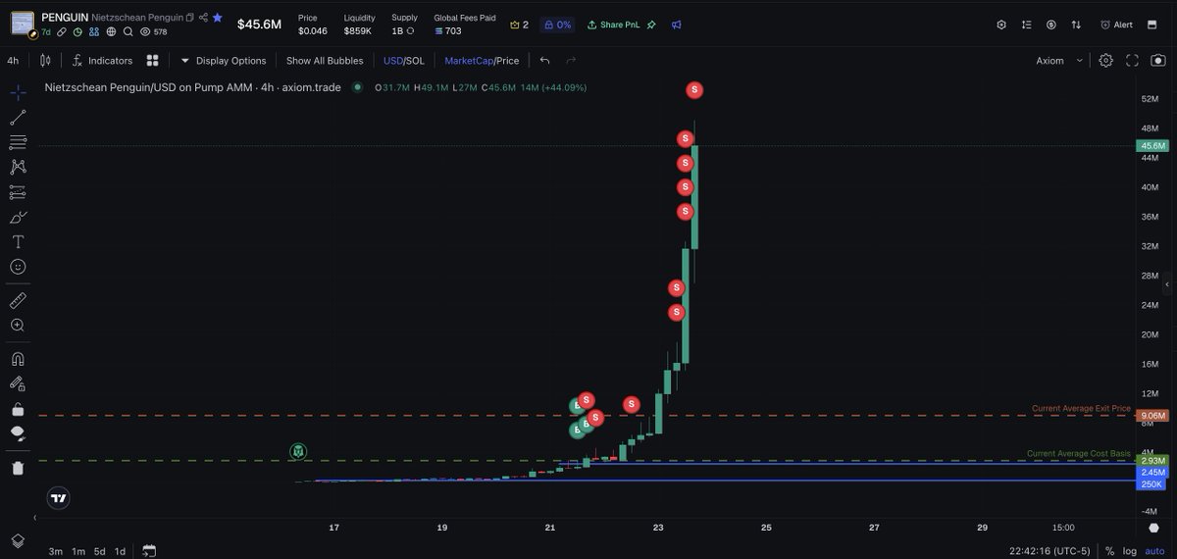The height and width of the screenshot is (559, 1177).
Task: Copy the Nietzschean Penguin token address
Action: click(x=190, y=18)
